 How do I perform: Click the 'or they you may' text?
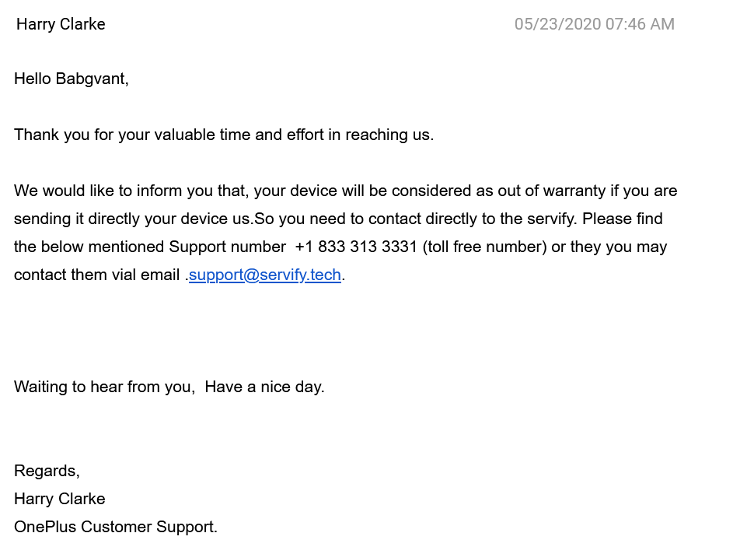tap(609, 247)
